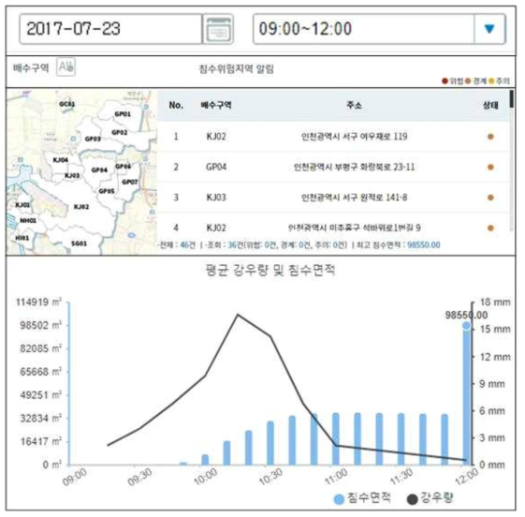Click the 경계 orange legend dot
This screenshot has height=517, width=525.
[468, 81]
